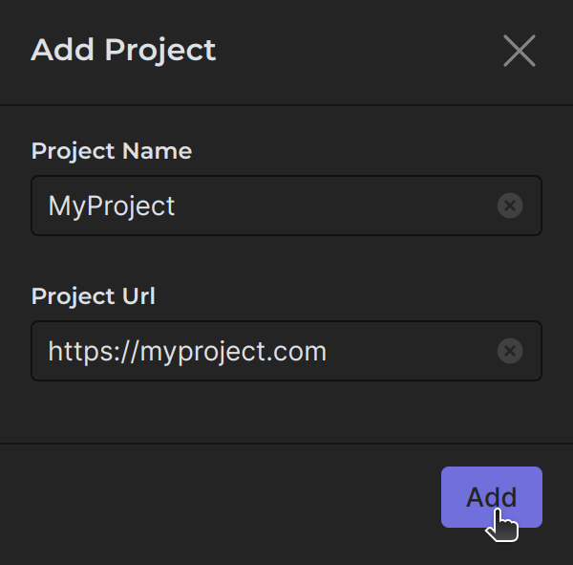The image size is (573, 565).
Task: Click the Add Project title text
Action: 123,50
